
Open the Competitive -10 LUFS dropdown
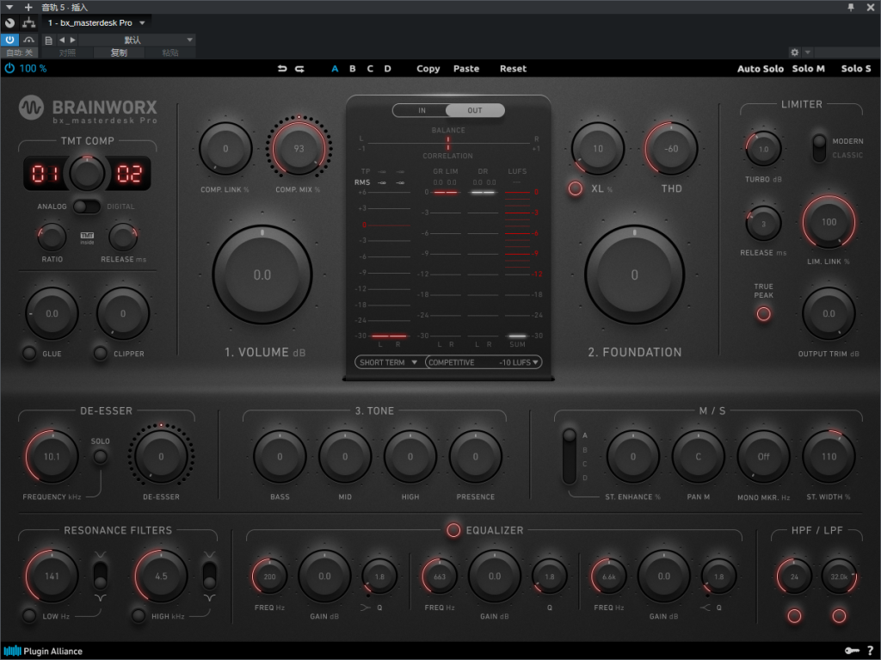484,362
